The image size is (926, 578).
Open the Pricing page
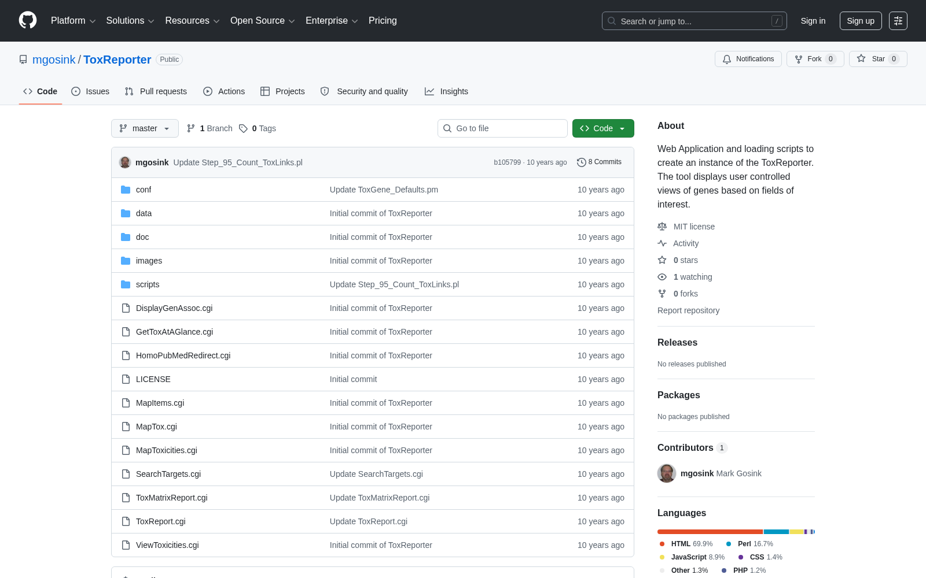pos(383,21)
